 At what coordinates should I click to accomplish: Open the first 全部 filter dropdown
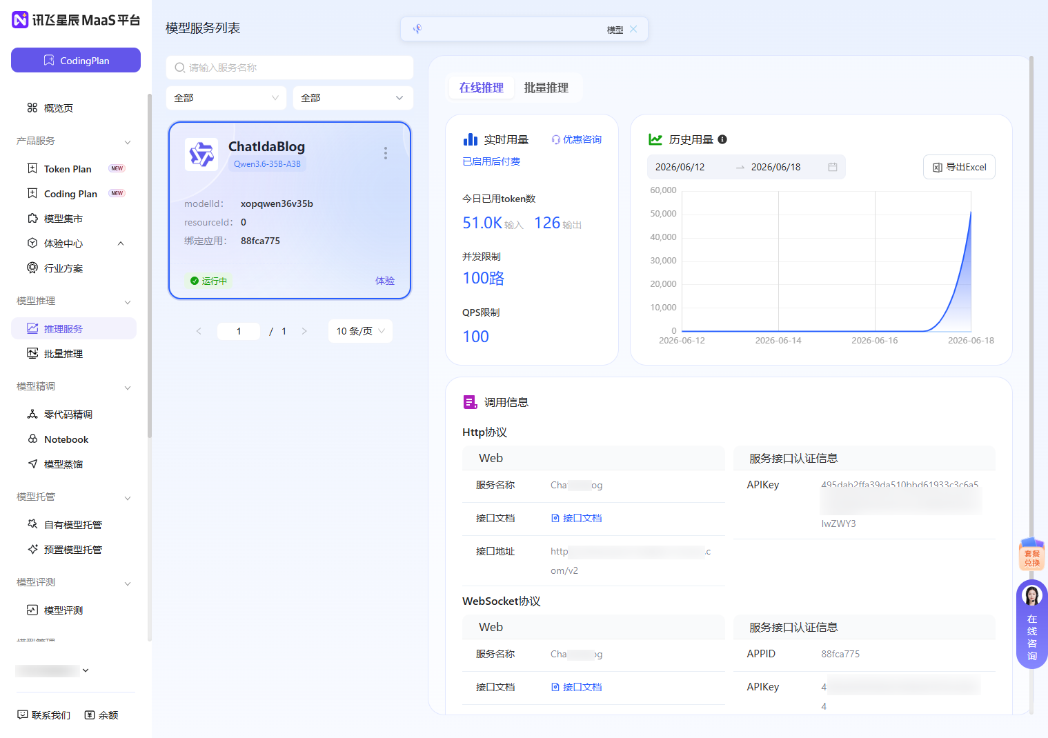[x=226, y=98]
